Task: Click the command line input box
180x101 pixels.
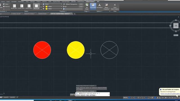Action: click(x=93, y=94)
